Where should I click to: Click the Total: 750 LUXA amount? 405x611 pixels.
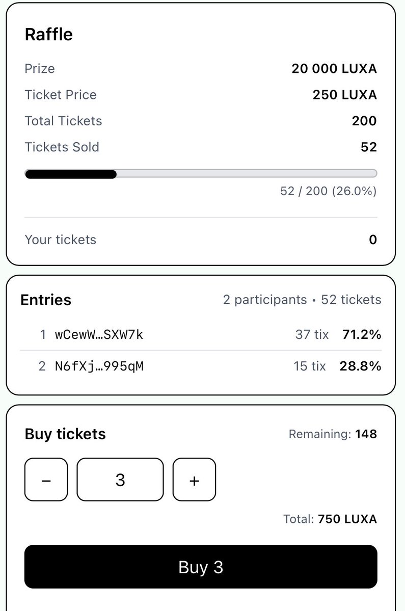330,519
